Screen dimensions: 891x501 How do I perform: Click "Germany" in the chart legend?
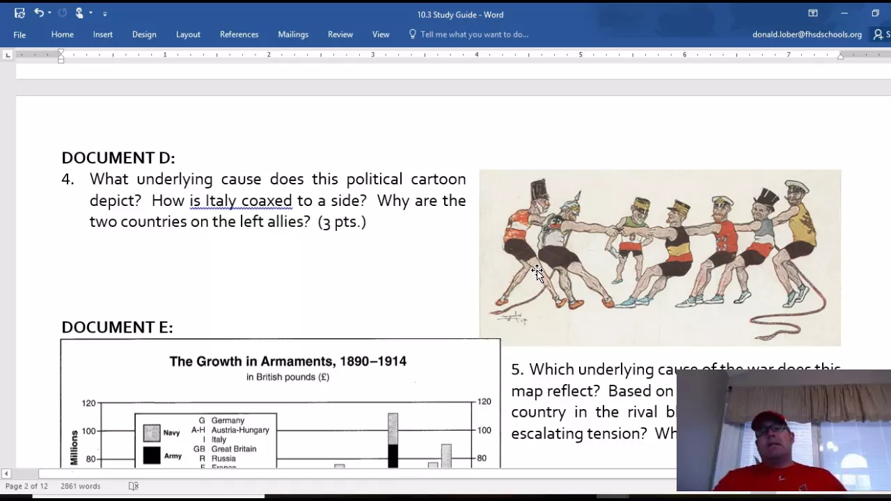228,420
